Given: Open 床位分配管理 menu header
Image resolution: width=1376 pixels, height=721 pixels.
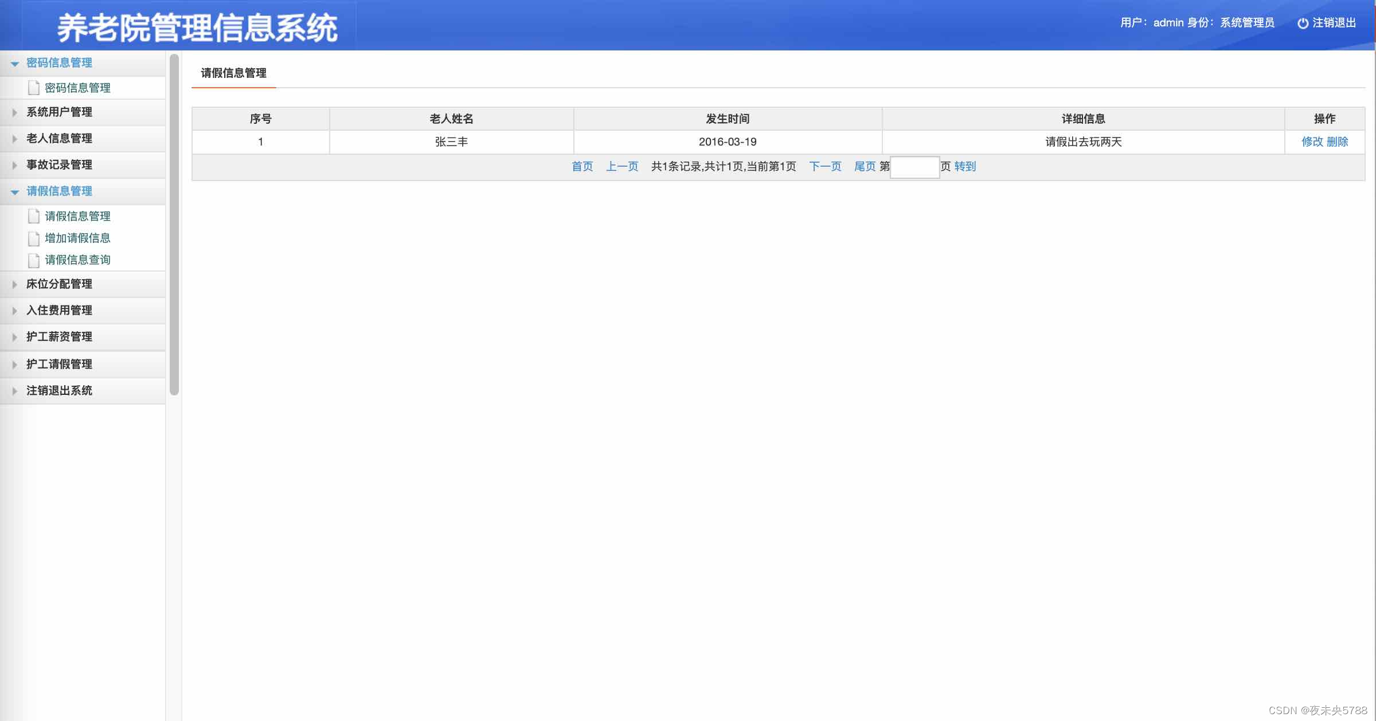Looking at the screenshot, I should pos(83,284).
